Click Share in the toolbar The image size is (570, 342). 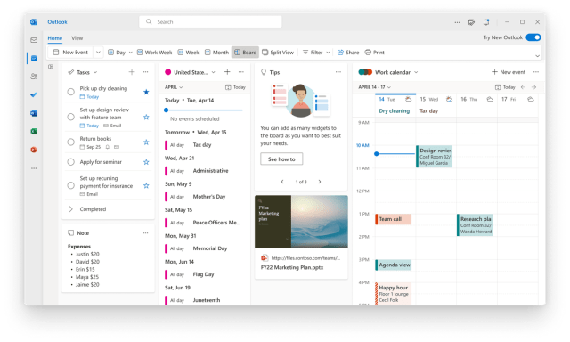click(x=348, y=53)
